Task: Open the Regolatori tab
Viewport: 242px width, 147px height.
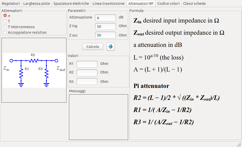Action: pos(11,4)
